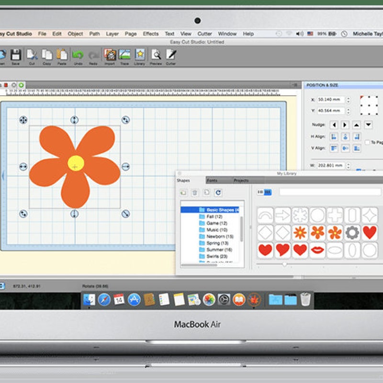
Task: Switch the library to grid view
Action: [x=267, y=192]
